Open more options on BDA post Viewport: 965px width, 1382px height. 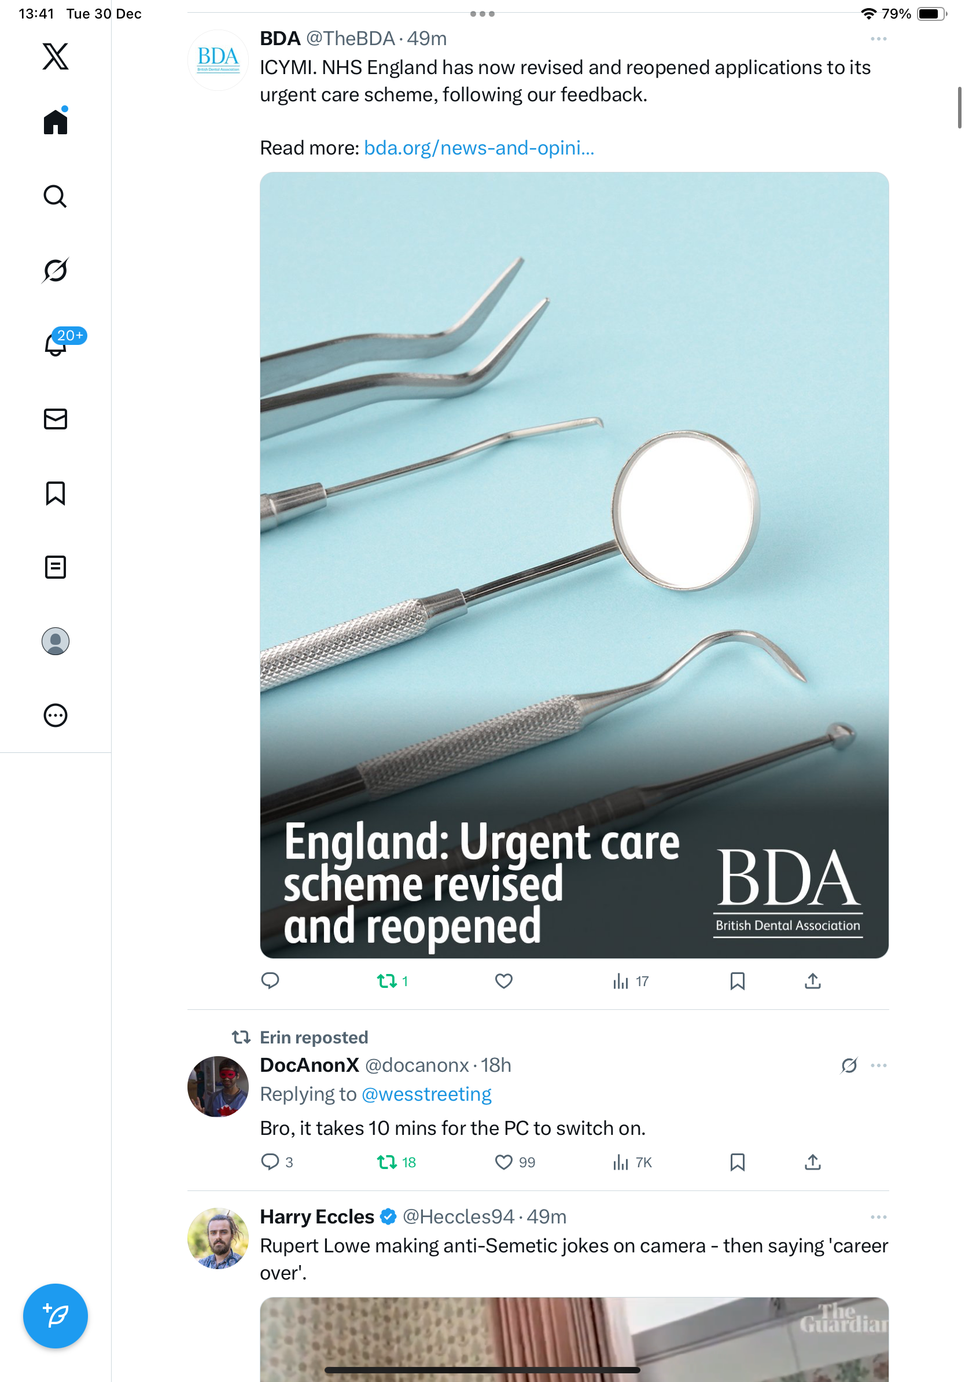[x=878, y=39]
